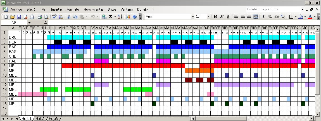Sort ascending with the A-Z icon
This screenshot has width=321, height=121.
pyautogui.click(x=120, y=17)
